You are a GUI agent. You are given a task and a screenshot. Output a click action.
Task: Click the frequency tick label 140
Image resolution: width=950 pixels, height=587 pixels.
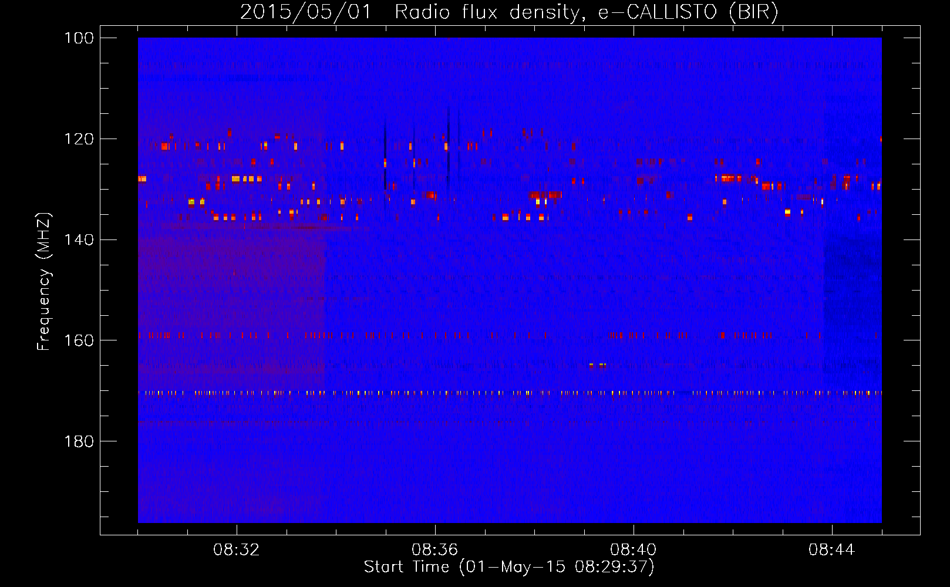click(x=79, y=240)
